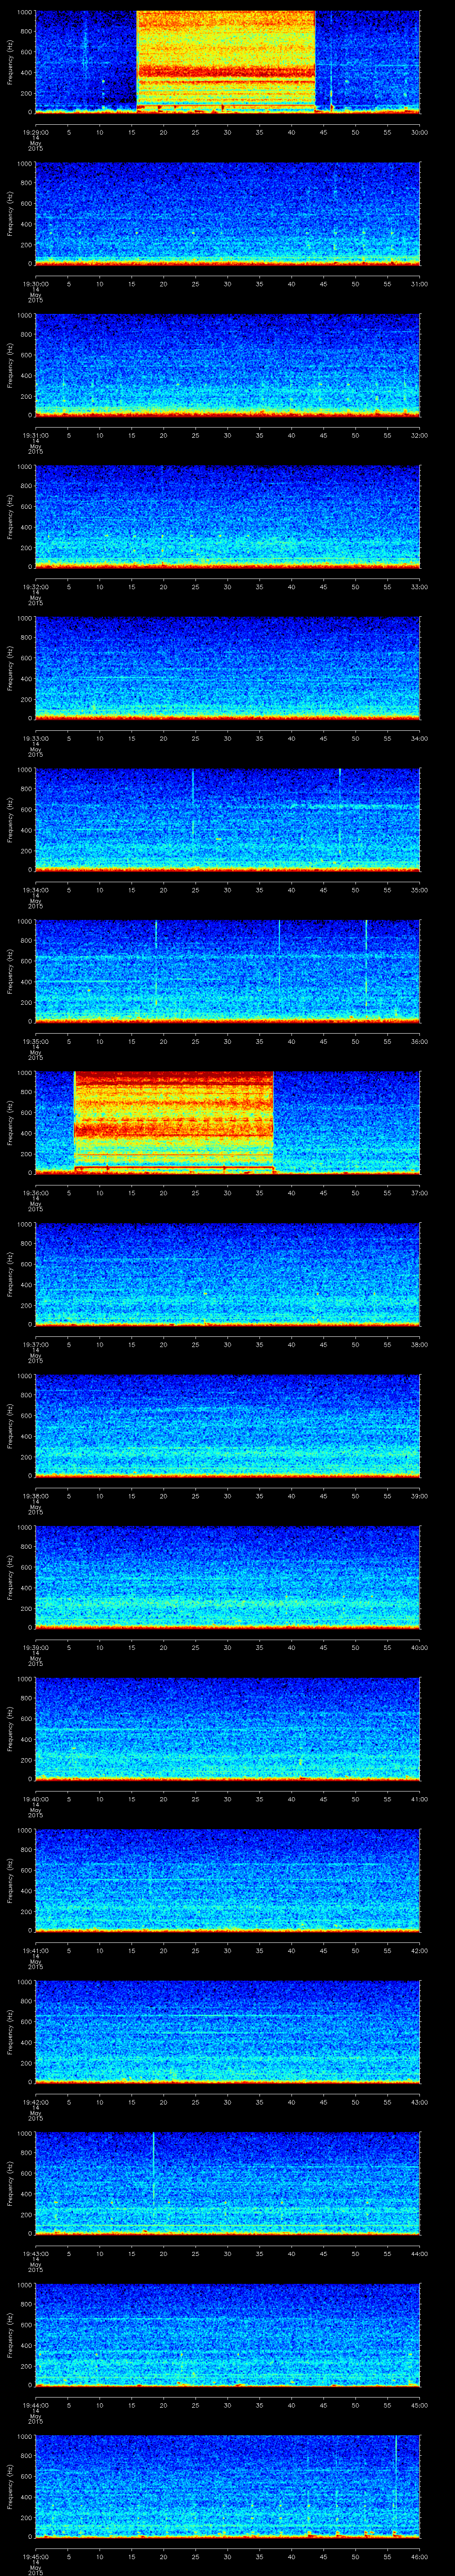Click 'Frequency (Hz)' axis title of 19:45:00 panel
This screenshot has height=2576, width=455.
[x=10, y=2486]
